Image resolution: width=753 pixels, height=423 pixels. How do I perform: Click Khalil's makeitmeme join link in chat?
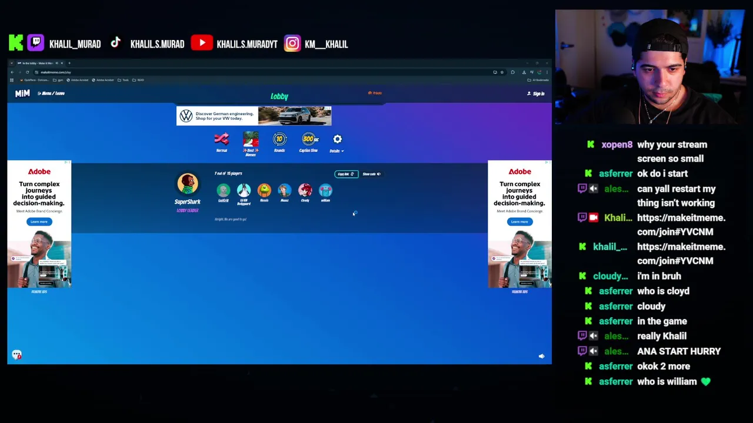click(681, 224)
